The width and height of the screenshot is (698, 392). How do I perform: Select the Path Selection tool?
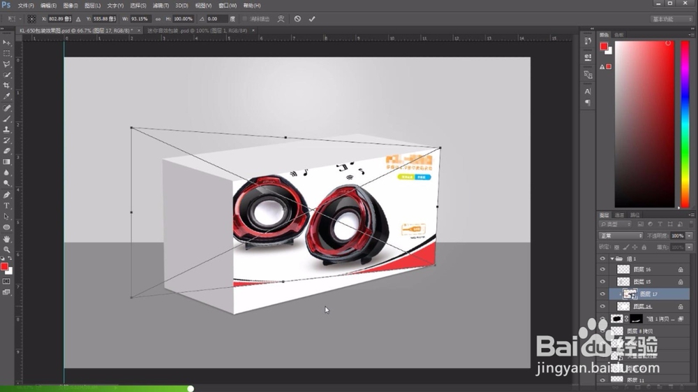pos(6,217)
